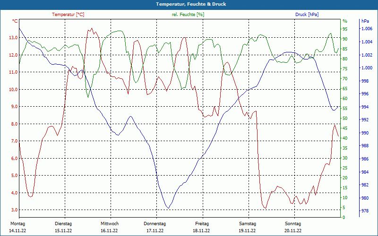
Task: Click the green "80" humidity axis value
Action: point(345,59)
